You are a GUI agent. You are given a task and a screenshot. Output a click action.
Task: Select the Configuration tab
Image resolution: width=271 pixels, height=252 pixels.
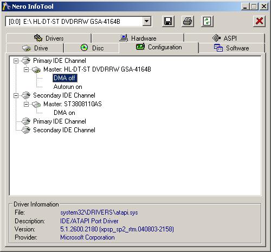(x=159, y=47)
